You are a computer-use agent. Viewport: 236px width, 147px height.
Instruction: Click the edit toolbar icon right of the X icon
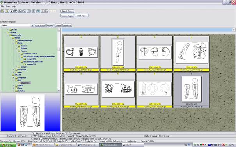pos(15,11)
